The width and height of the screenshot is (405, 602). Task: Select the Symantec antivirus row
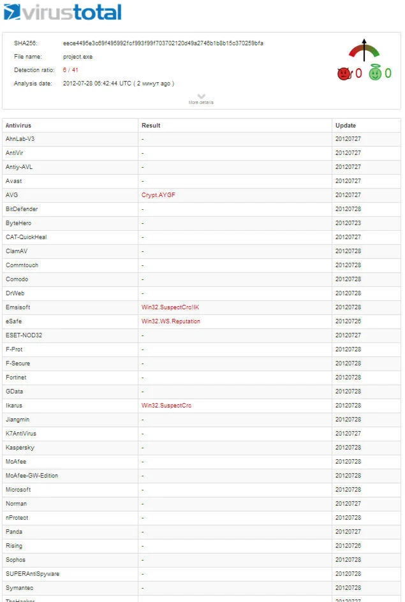point(19,588)
